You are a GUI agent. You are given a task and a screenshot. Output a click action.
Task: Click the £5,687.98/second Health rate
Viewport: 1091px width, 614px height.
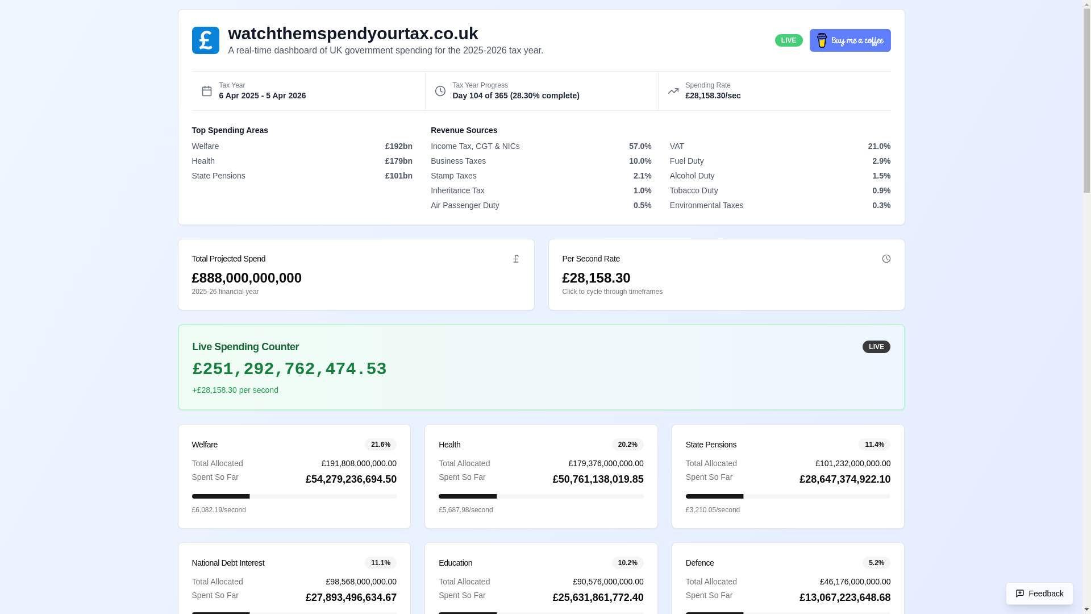pos(465,510)
